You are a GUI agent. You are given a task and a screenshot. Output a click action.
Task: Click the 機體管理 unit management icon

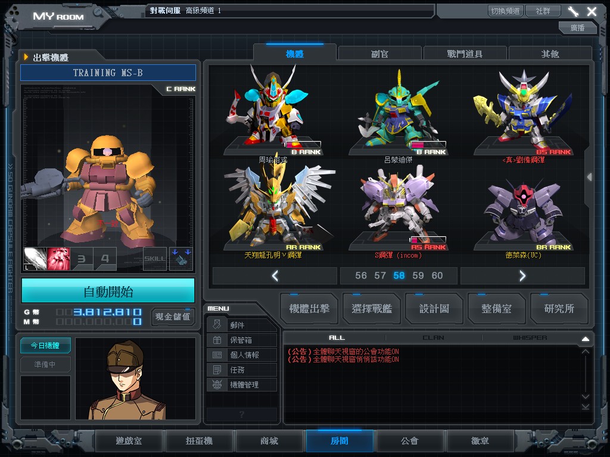(x=217, y=384)
